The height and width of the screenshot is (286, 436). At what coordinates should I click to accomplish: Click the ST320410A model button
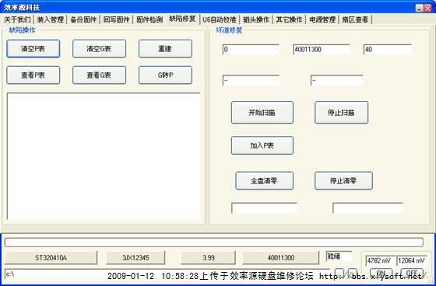51,258
